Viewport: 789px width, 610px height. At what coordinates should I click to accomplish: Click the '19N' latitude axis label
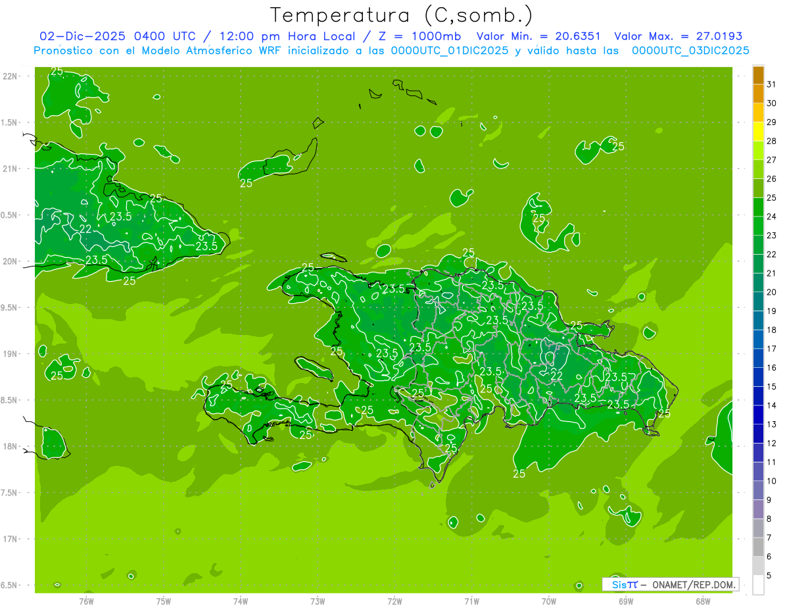click(11, 353)
